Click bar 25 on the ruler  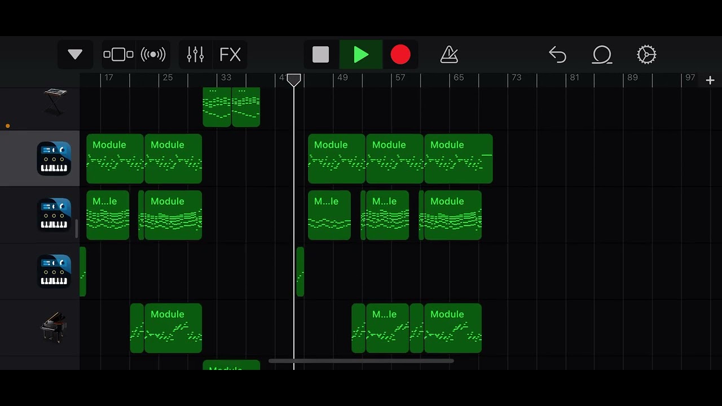coord(168,77)
